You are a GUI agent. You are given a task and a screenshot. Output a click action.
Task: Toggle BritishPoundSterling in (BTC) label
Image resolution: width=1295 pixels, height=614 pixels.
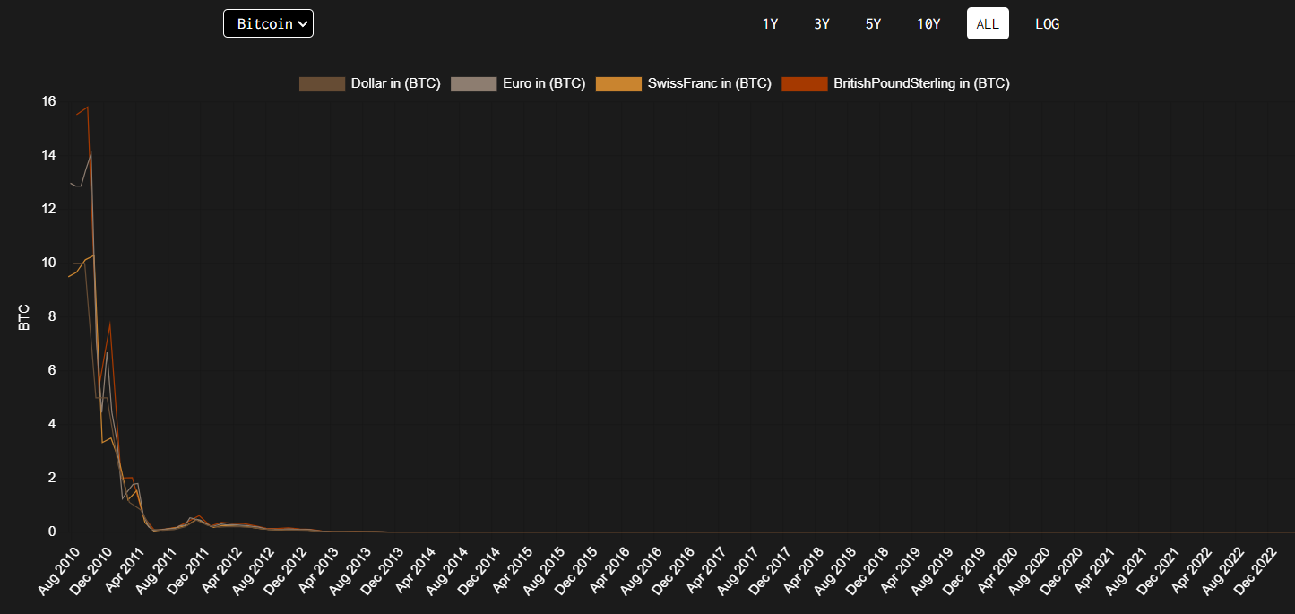click(921, 83)
